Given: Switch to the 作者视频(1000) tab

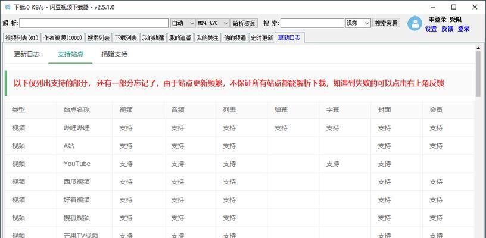Looking at the screenshot, I should [x=63, y=37].
